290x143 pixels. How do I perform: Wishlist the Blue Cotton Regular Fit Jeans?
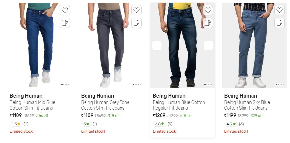[208, 10]
